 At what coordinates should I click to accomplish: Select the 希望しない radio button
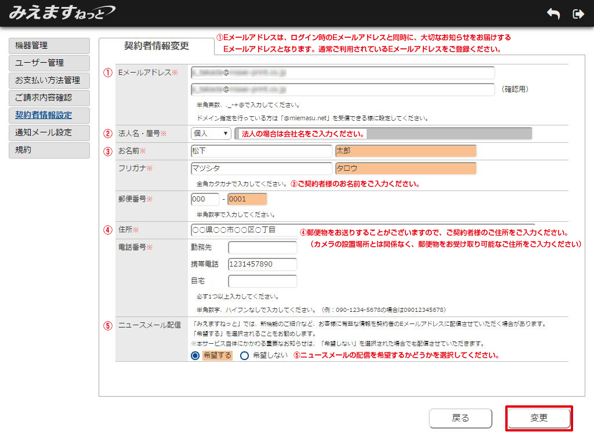pyautogui.click(x=244, y=355)
